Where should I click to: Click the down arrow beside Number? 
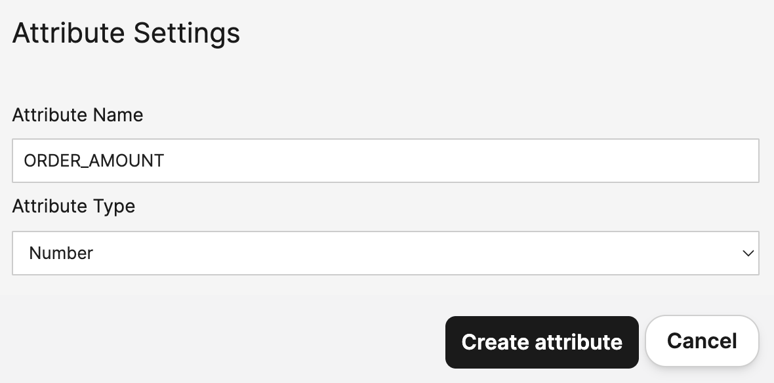click(747, 253)
